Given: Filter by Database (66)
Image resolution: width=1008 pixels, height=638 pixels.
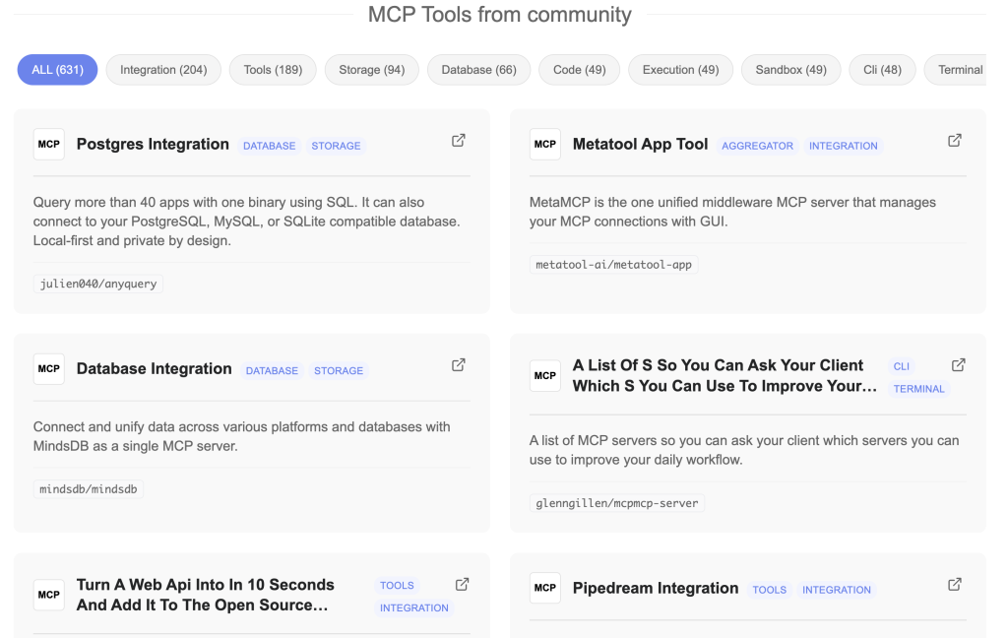Looking at the screenshot, I should coord(479,70).
